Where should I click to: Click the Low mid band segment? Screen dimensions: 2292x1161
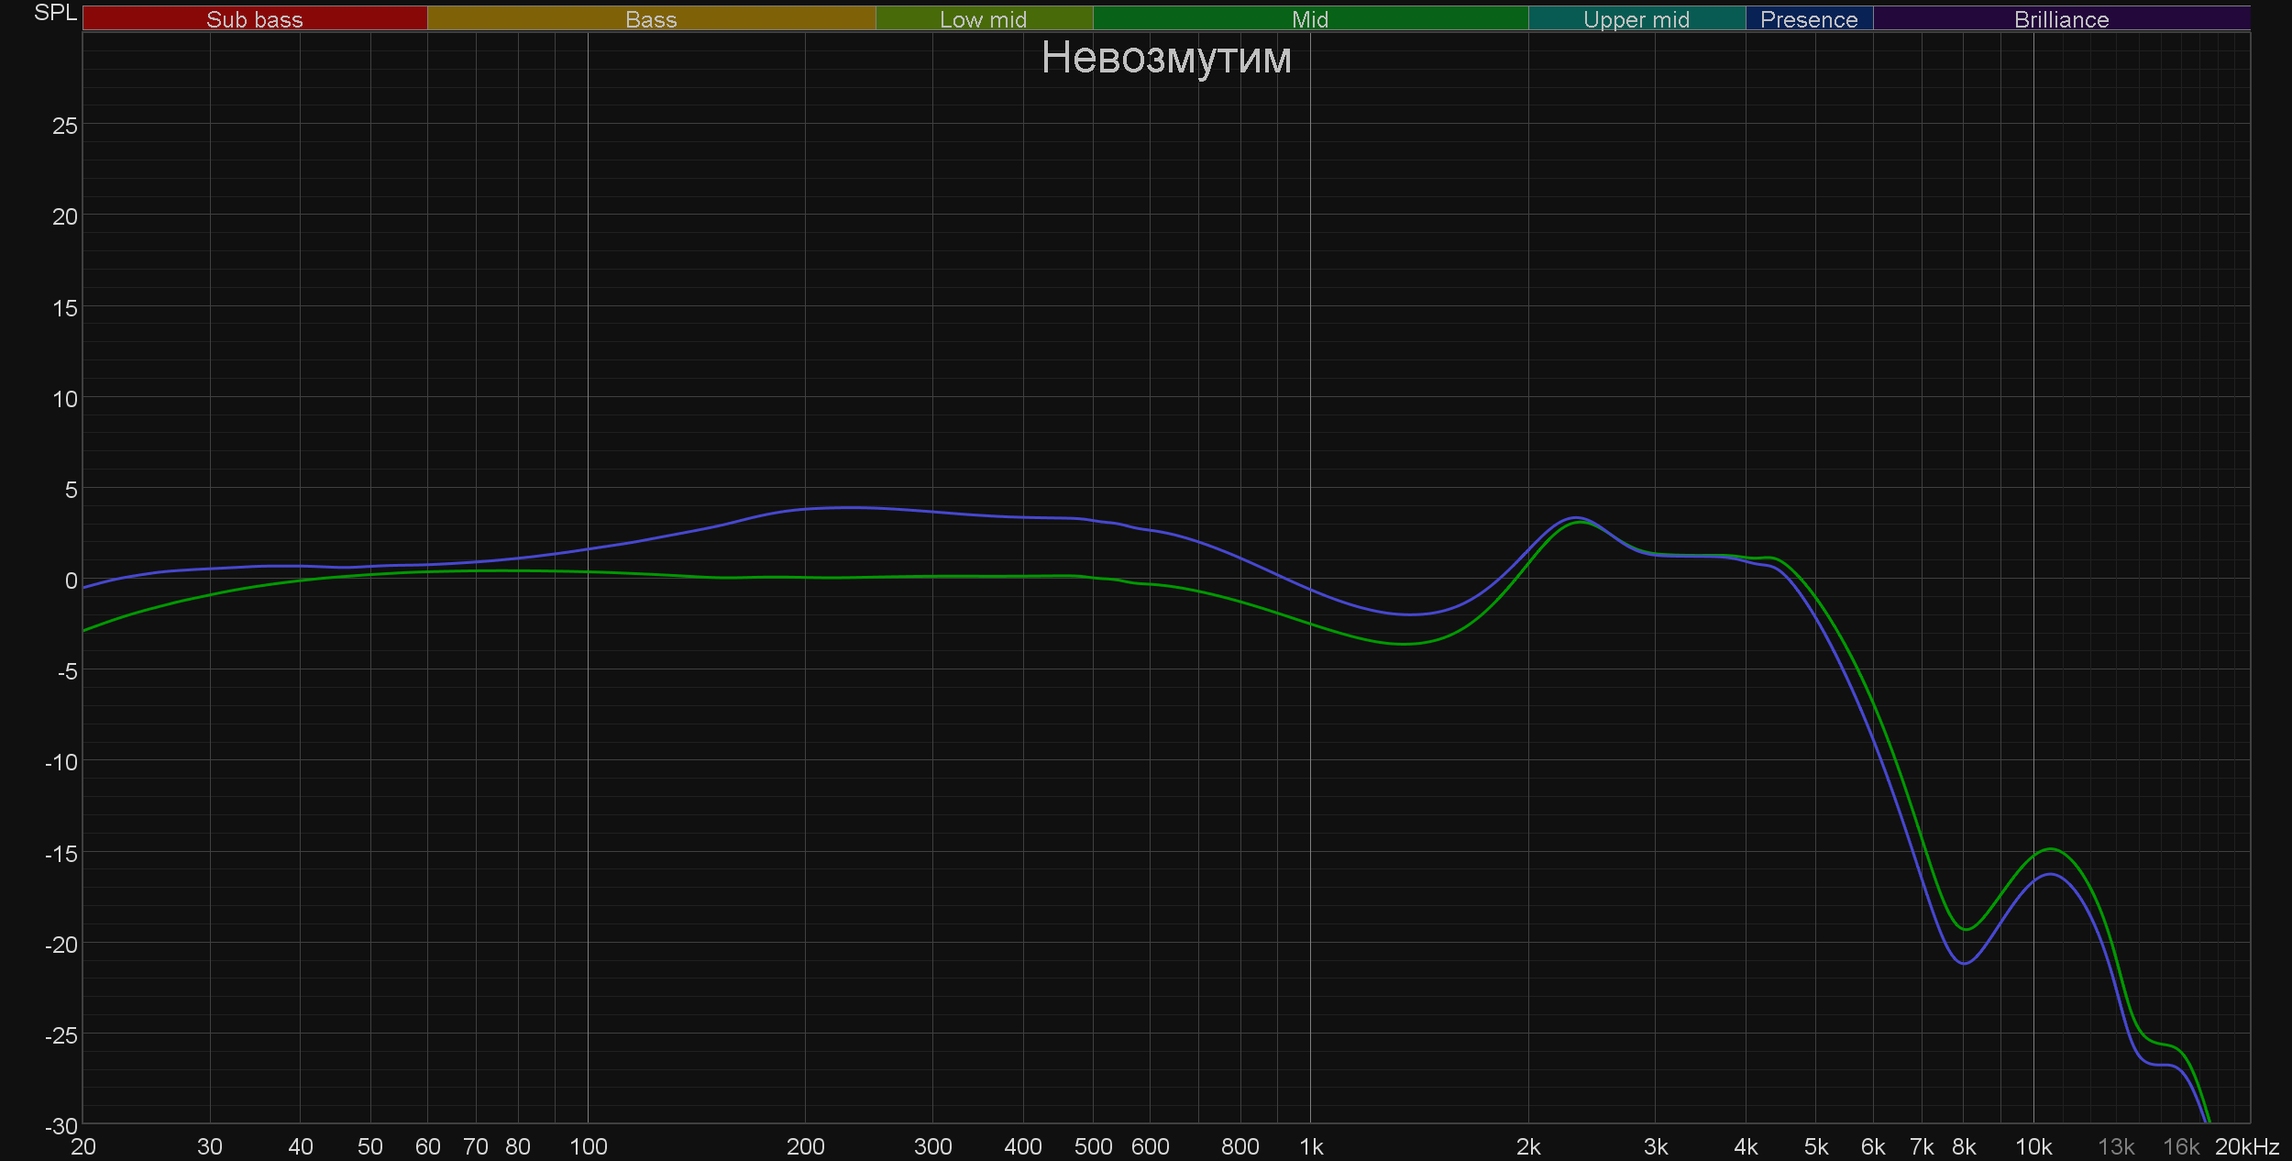tap(983, 19)
